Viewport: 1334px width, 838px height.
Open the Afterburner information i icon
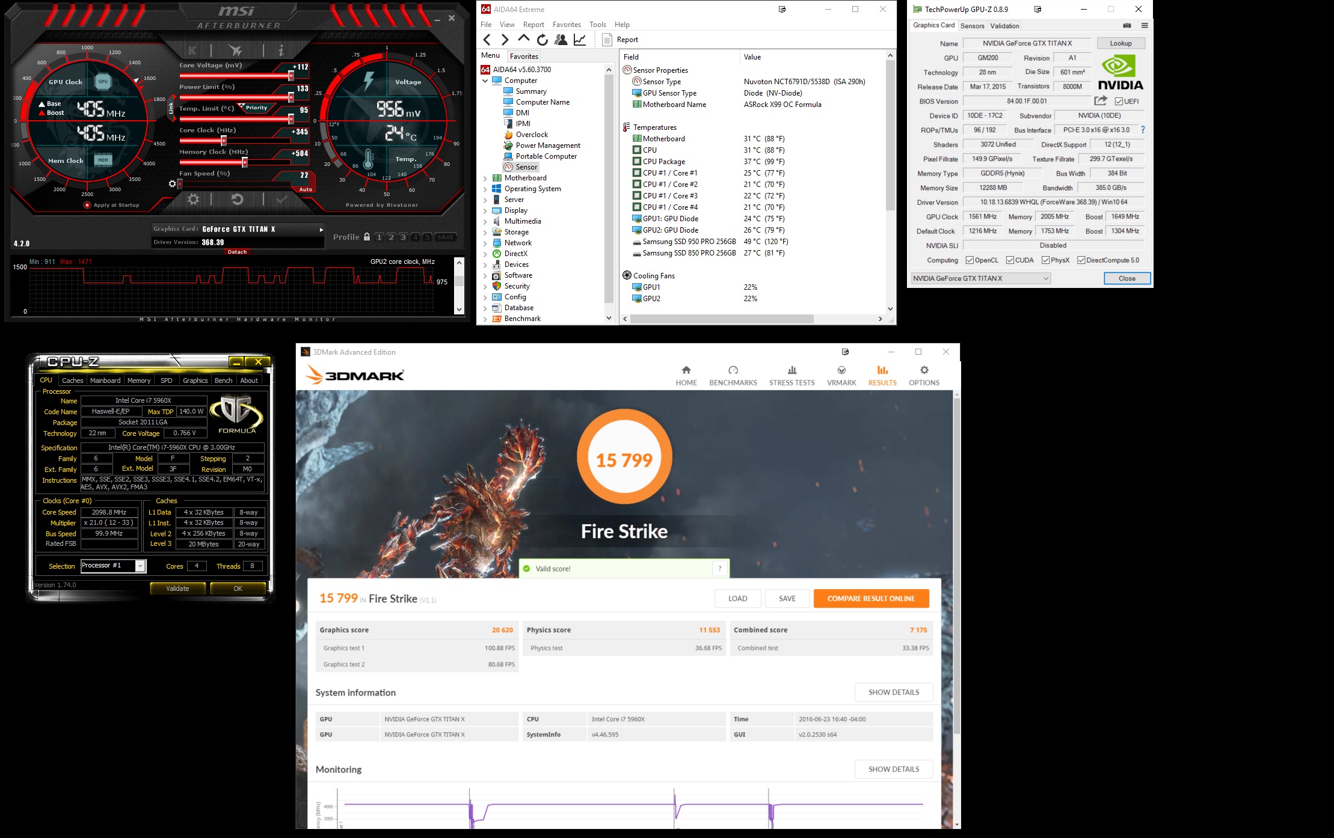(280, 50)
